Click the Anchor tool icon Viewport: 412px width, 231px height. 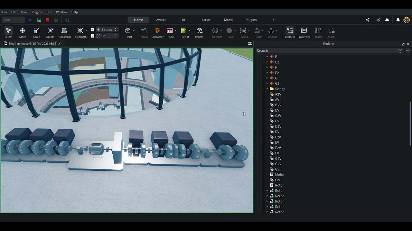pos(271,31)
